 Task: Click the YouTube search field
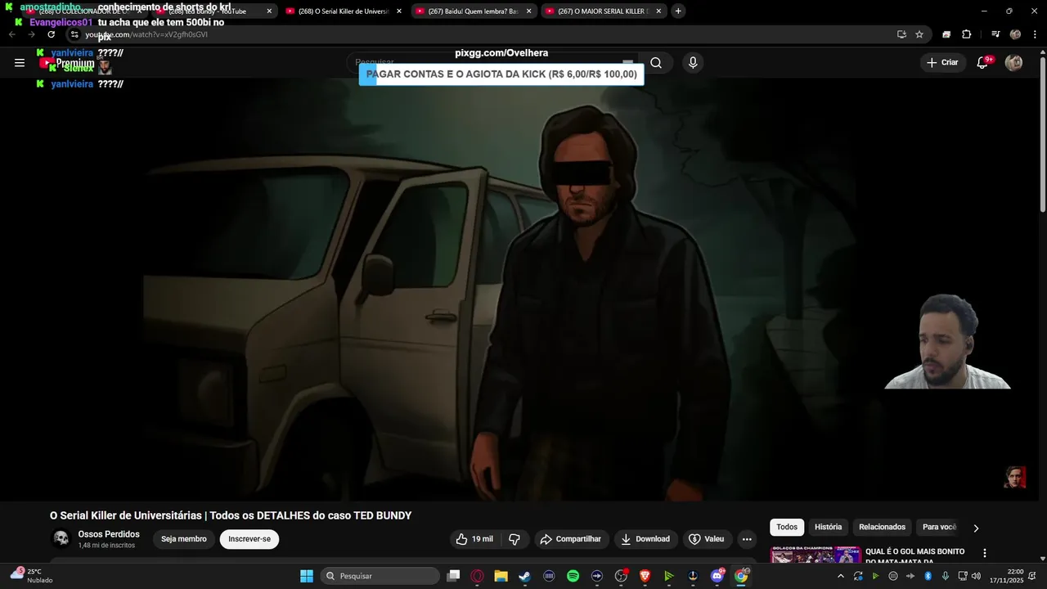pyautogui.click(x=493, y=62)
